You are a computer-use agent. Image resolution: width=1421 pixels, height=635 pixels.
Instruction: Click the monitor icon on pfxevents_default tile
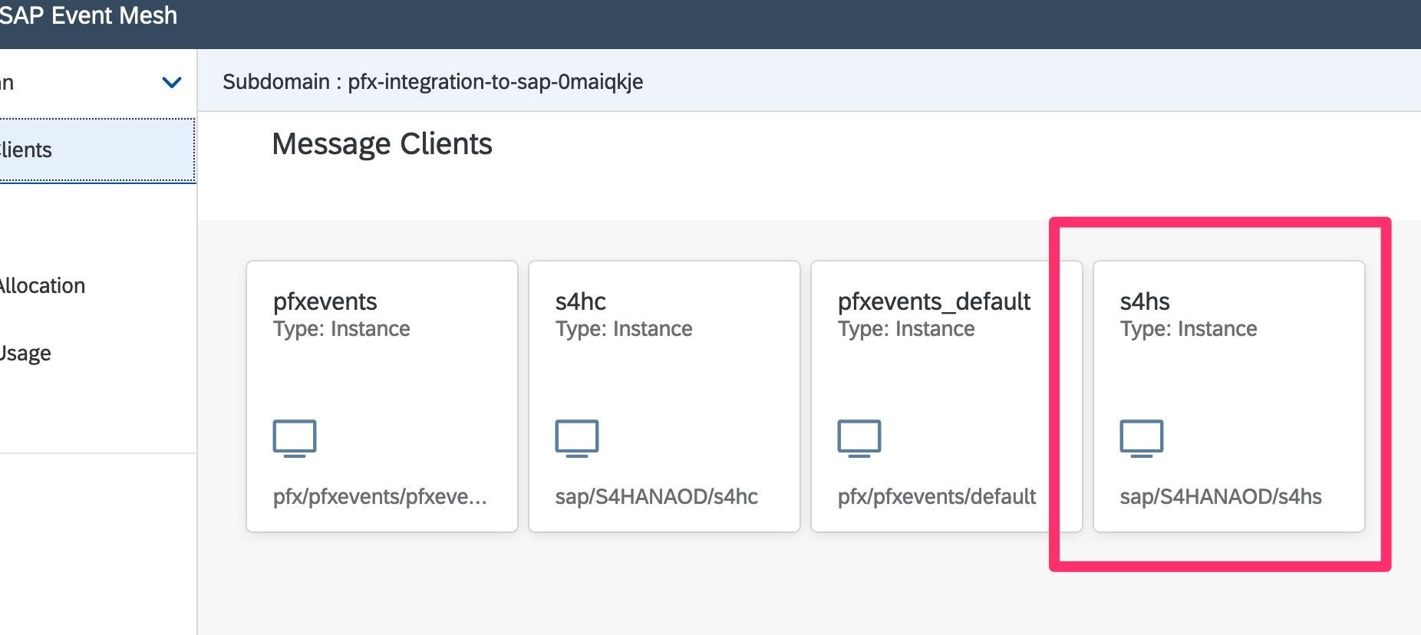859,438
